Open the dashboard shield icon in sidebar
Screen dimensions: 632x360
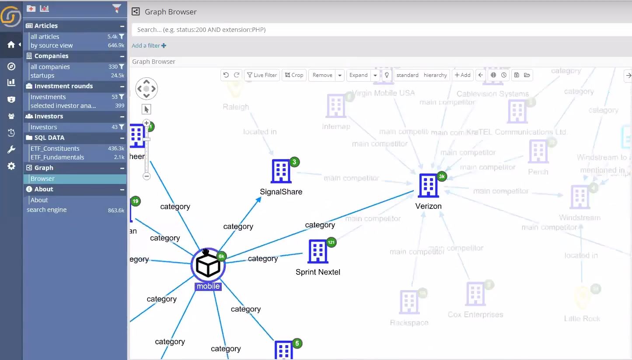pos(11,100)
